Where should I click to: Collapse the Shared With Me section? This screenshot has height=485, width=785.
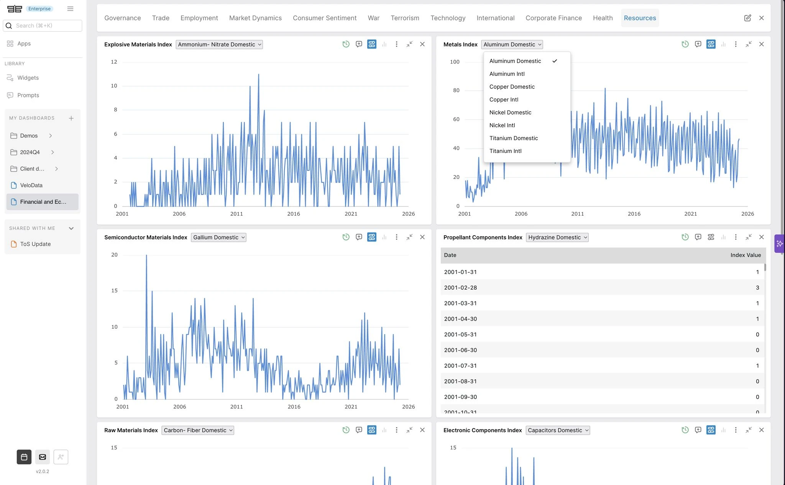(x=71, y=228)
